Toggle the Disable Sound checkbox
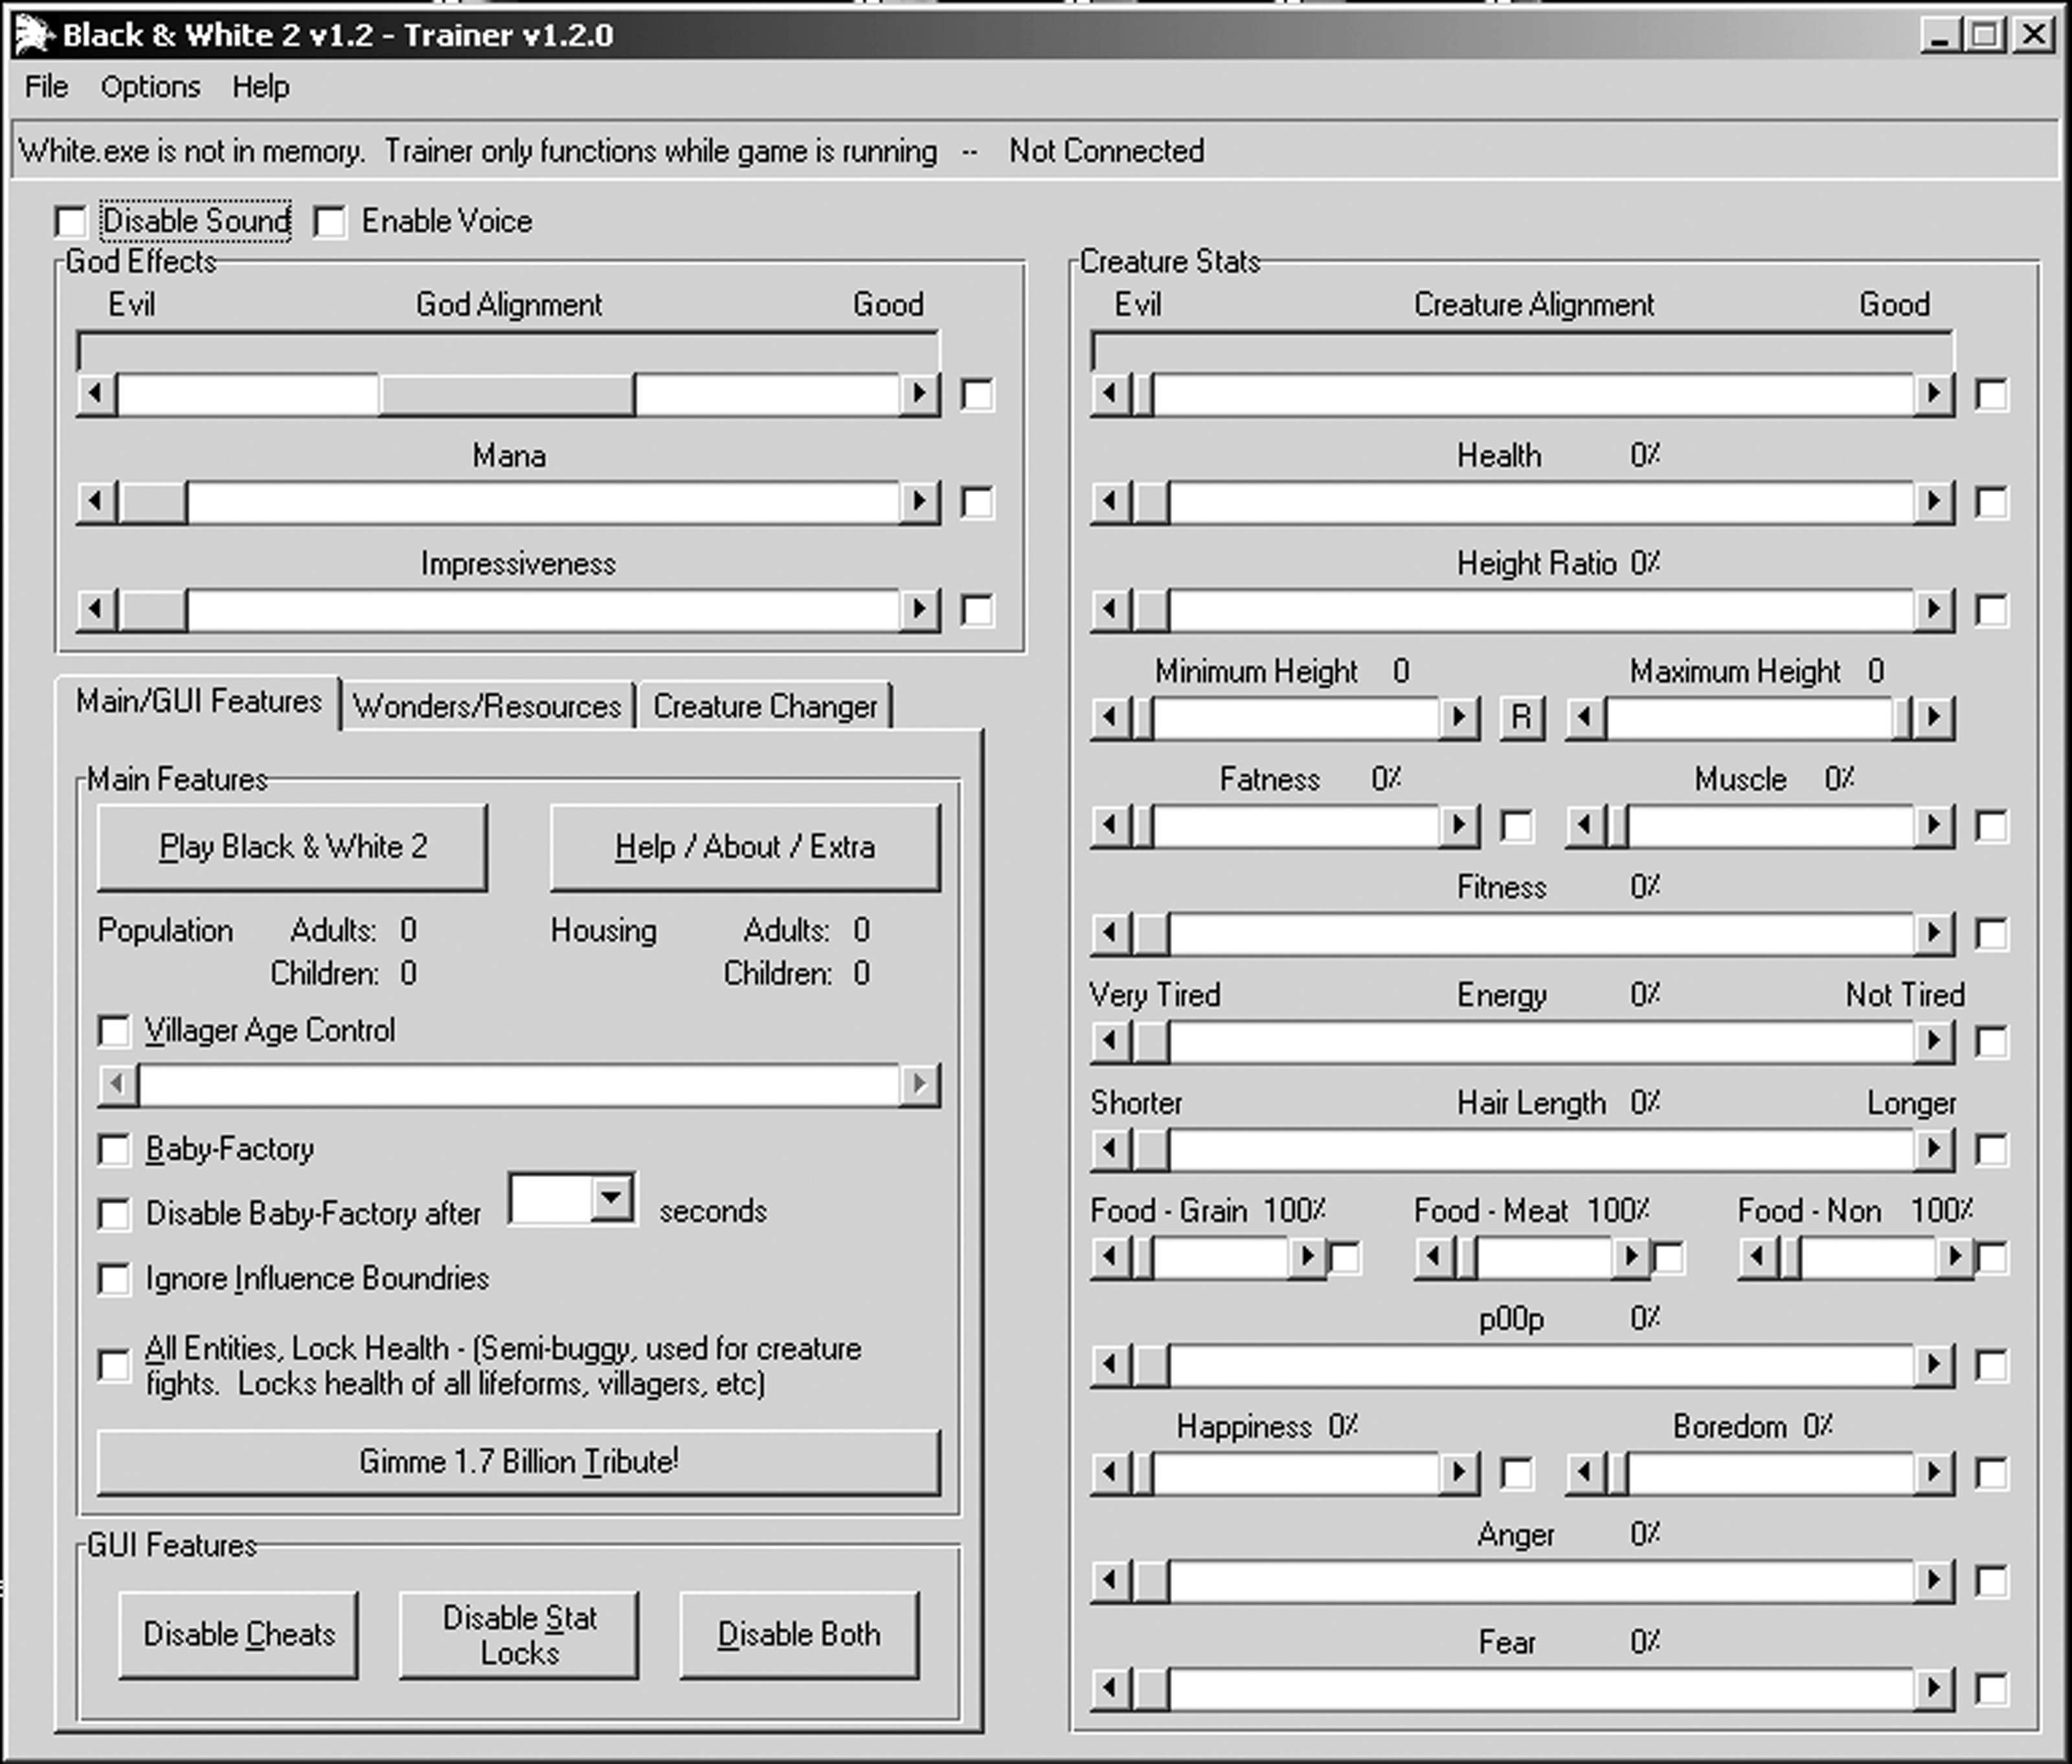This screenshot has width=2072, height=1764. pyautogui.click(x=71, y=221)
